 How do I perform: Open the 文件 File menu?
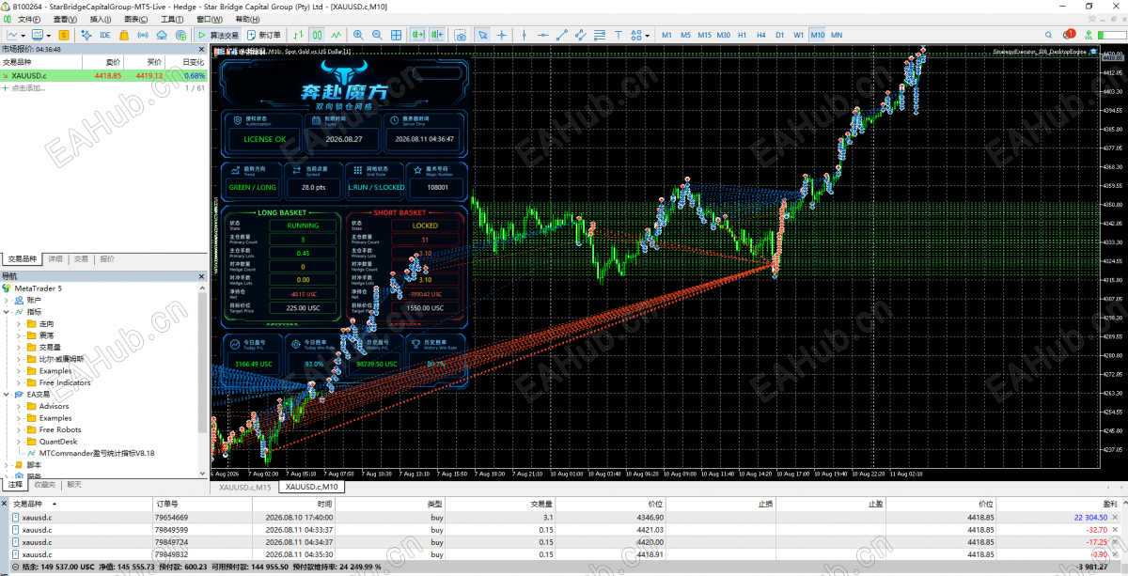coord(29,19)
